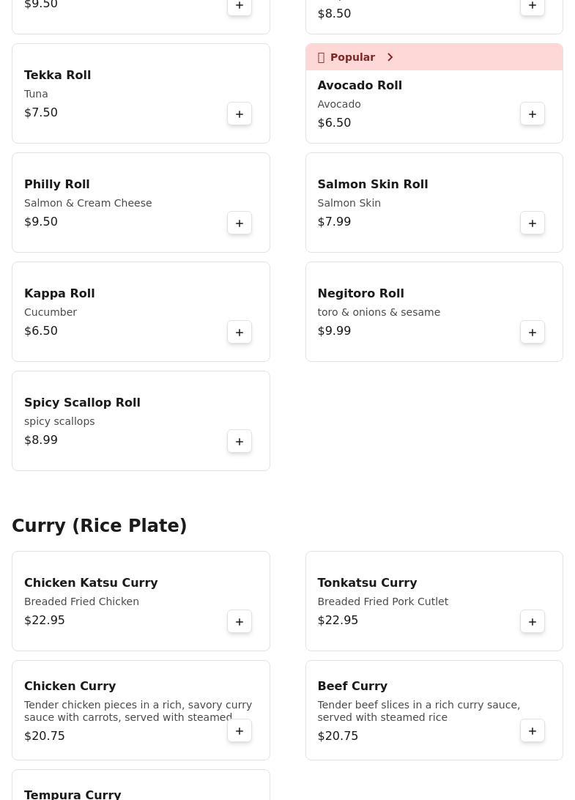View Beef Curry description text
The width and height of the screenshot is (575, 800).
click(418, 711)
